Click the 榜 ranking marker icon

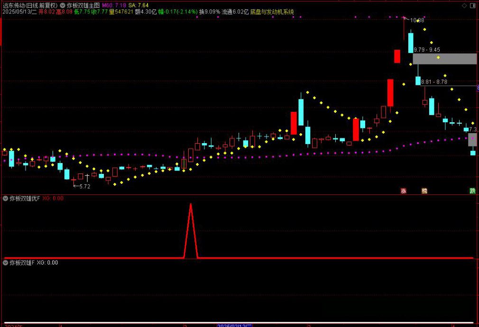click(x=424, y=191)
